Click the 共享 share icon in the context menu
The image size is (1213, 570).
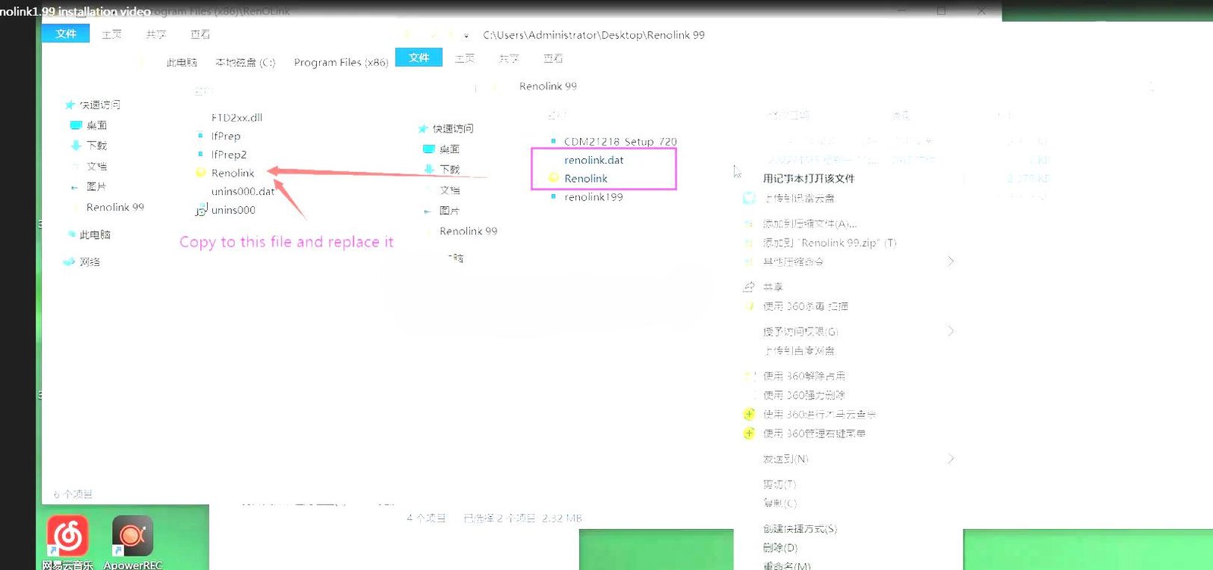coord(749,287)
